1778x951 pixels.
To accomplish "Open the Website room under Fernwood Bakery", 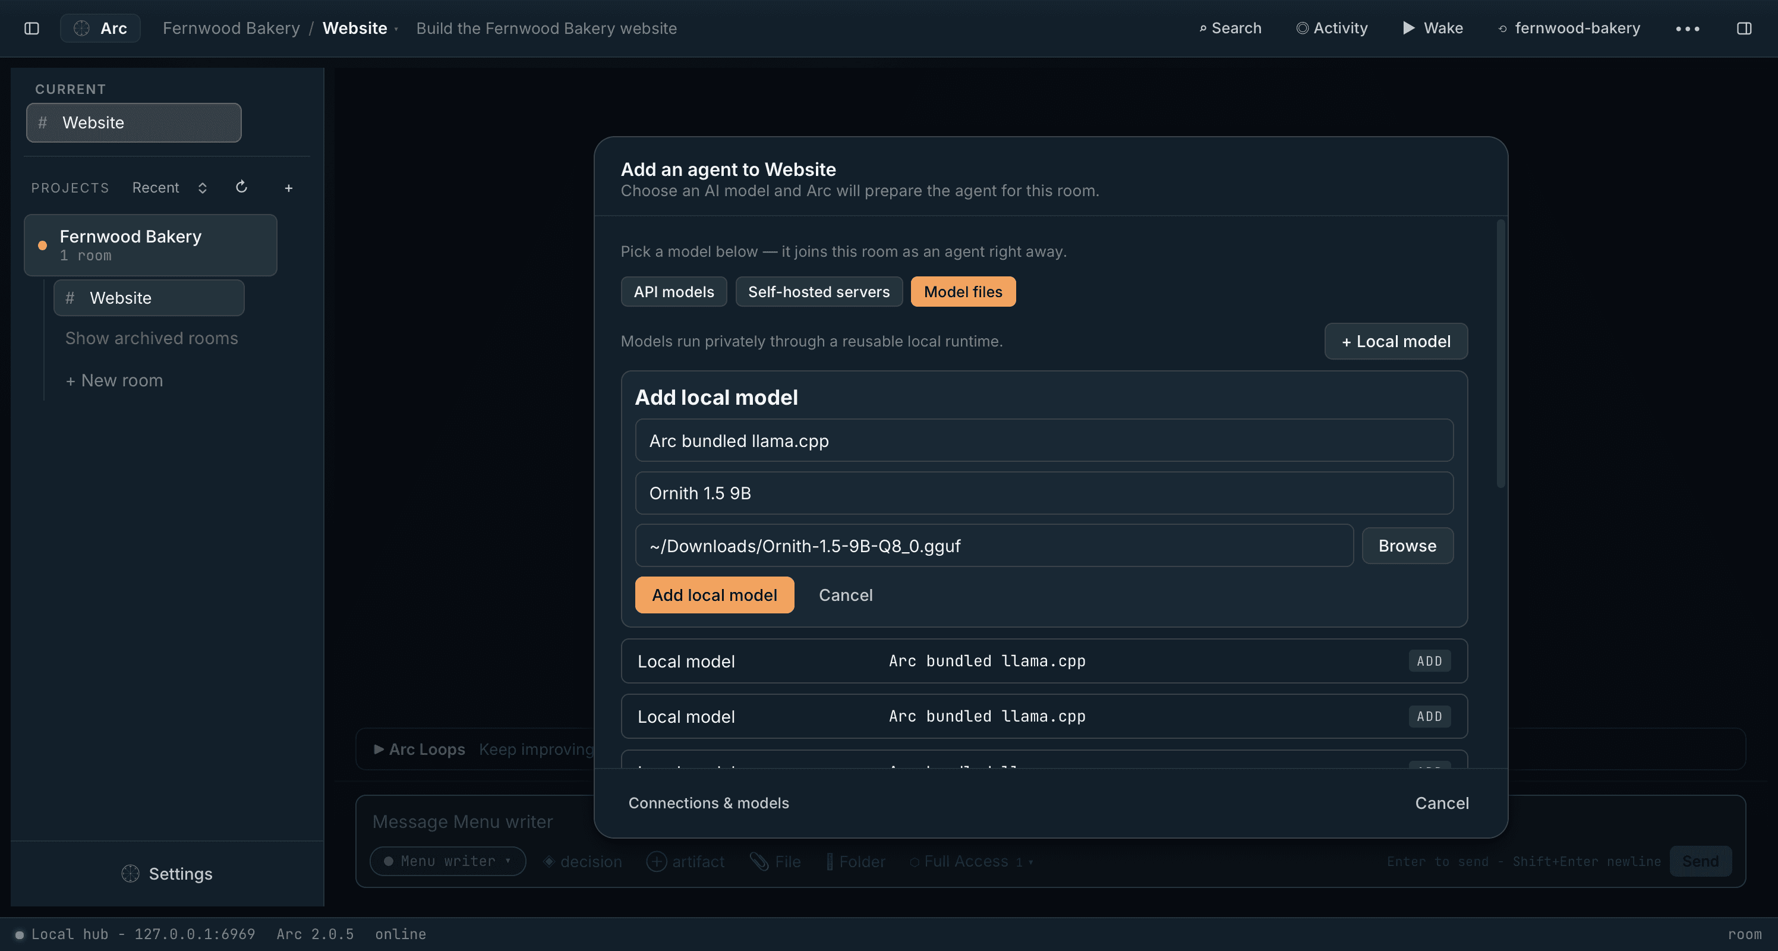I will [149, 298].
